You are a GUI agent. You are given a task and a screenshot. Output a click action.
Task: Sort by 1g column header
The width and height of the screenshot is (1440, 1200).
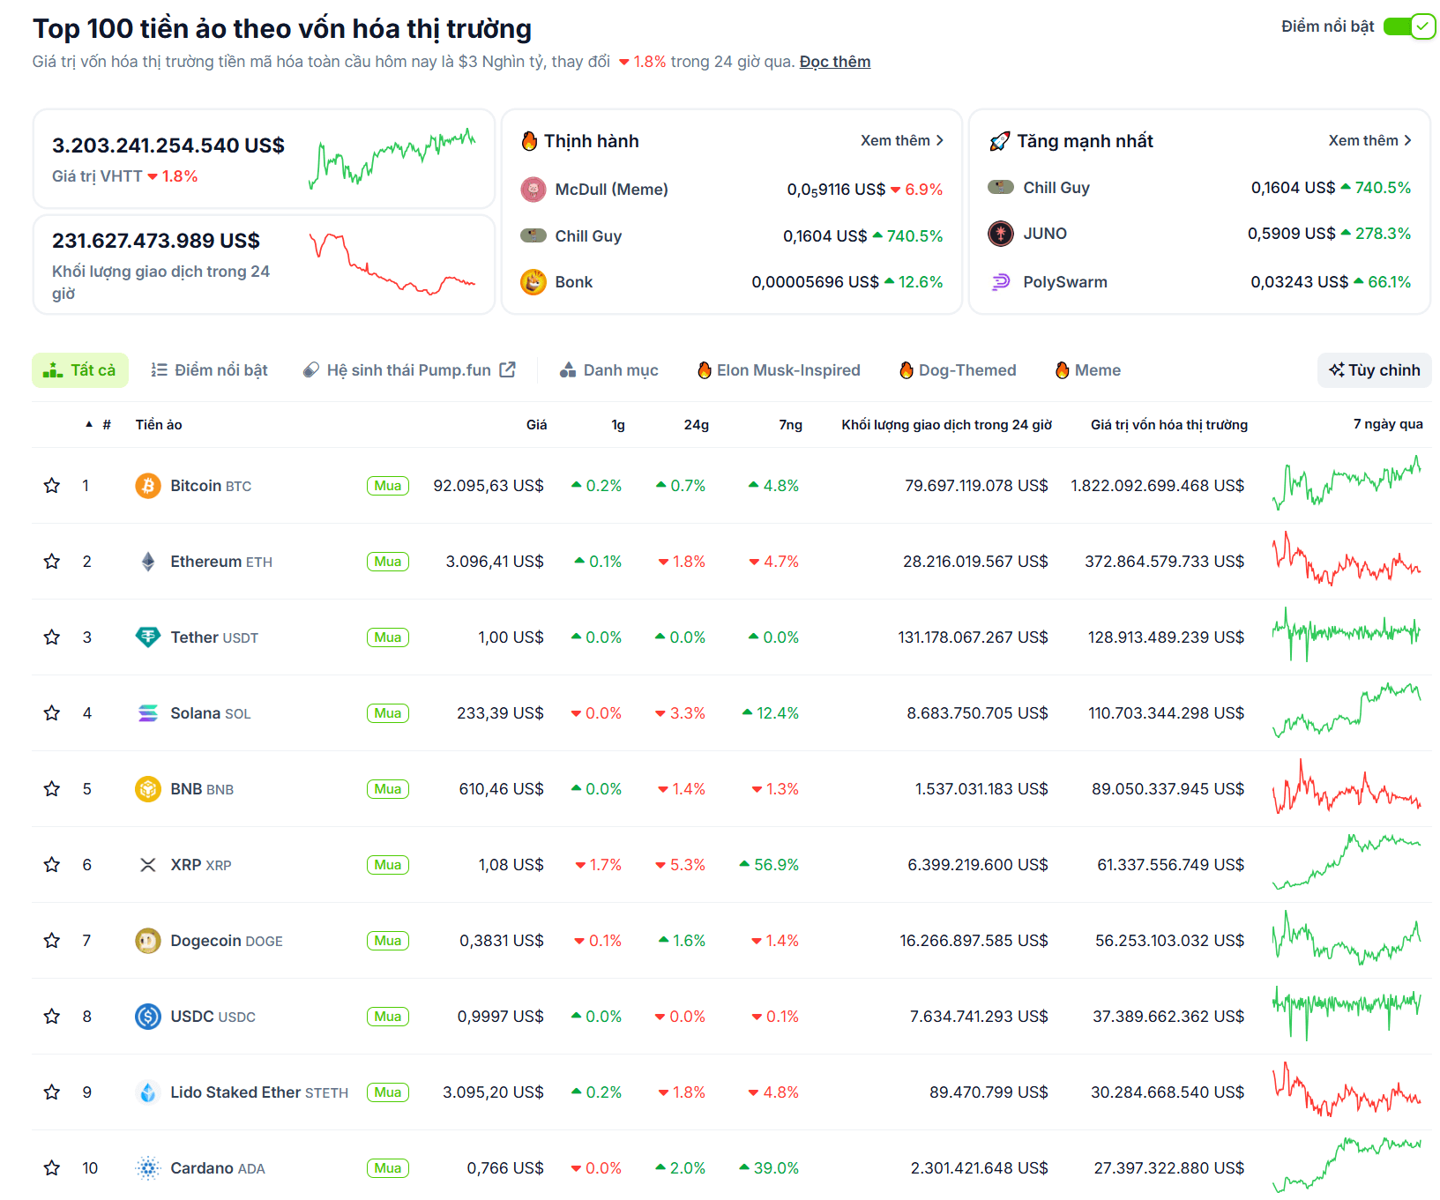click(618, 424)
